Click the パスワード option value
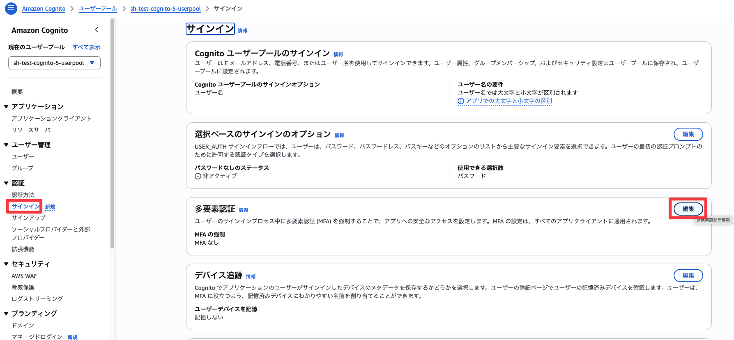 tap(472, 176)
